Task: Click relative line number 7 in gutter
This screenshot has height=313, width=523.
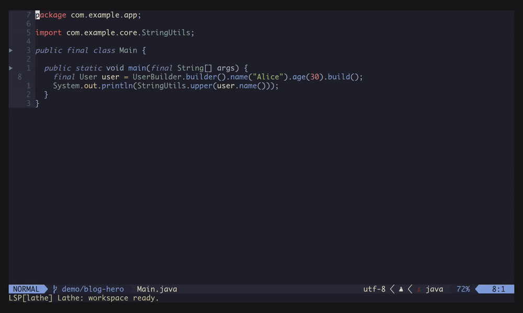Action: click(28, 15)
